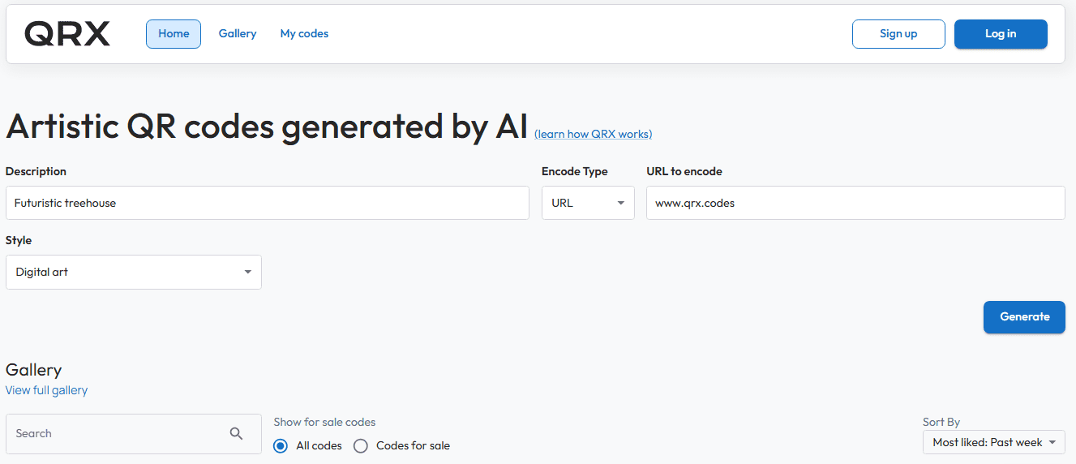Follow the View full gallery link
1076x464 pixels.
[x=46, y=390]
